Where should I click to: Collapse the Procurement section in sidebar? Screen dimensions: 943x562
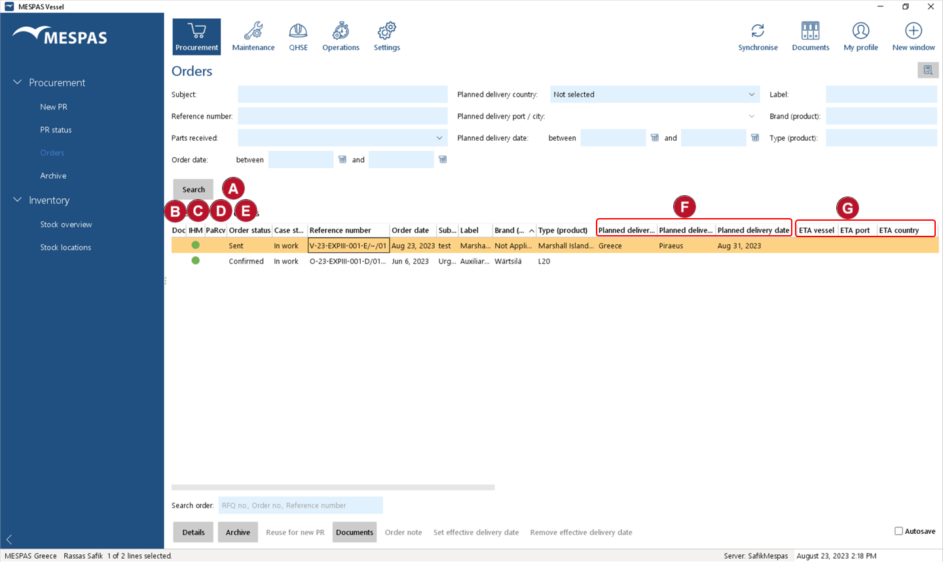[18, 83]
